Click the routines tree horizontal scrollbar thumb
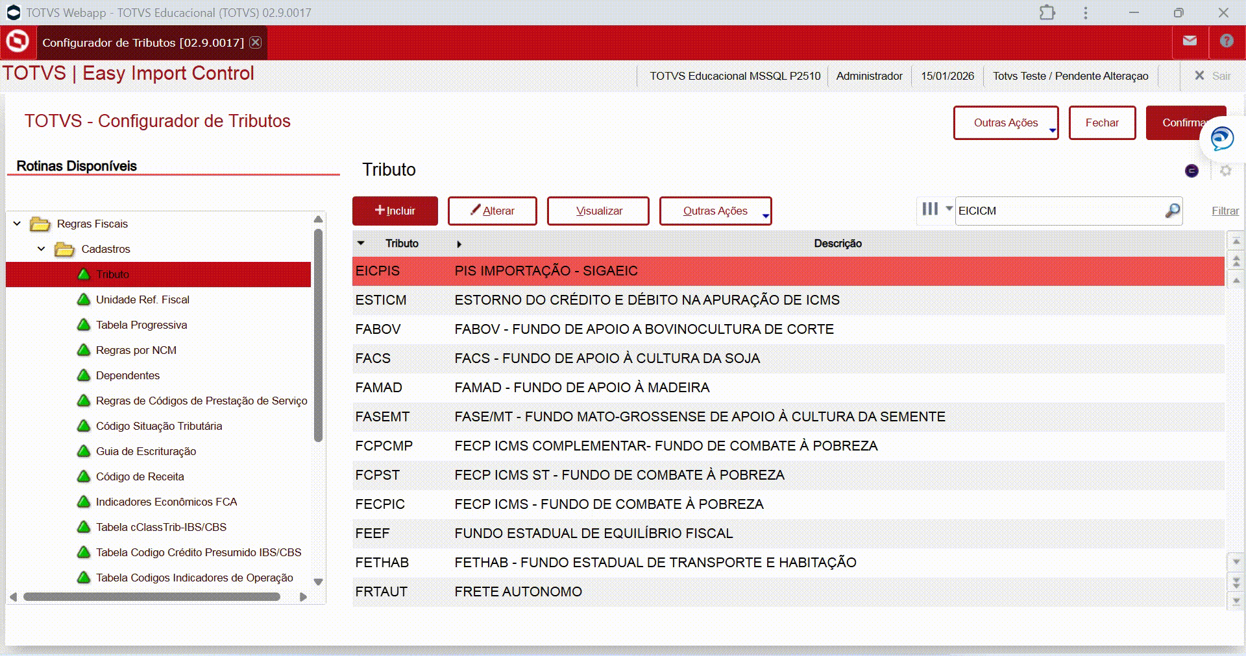The image size is (1246, 656). pos(152,597)
